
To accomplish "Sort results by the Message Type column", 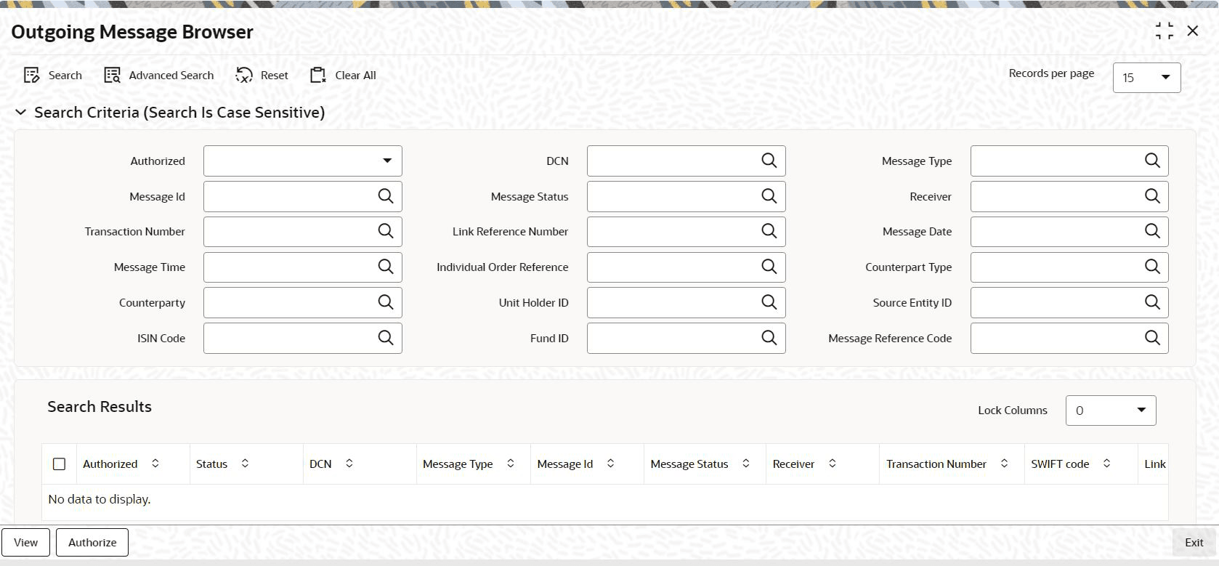I will coord(511,464).
